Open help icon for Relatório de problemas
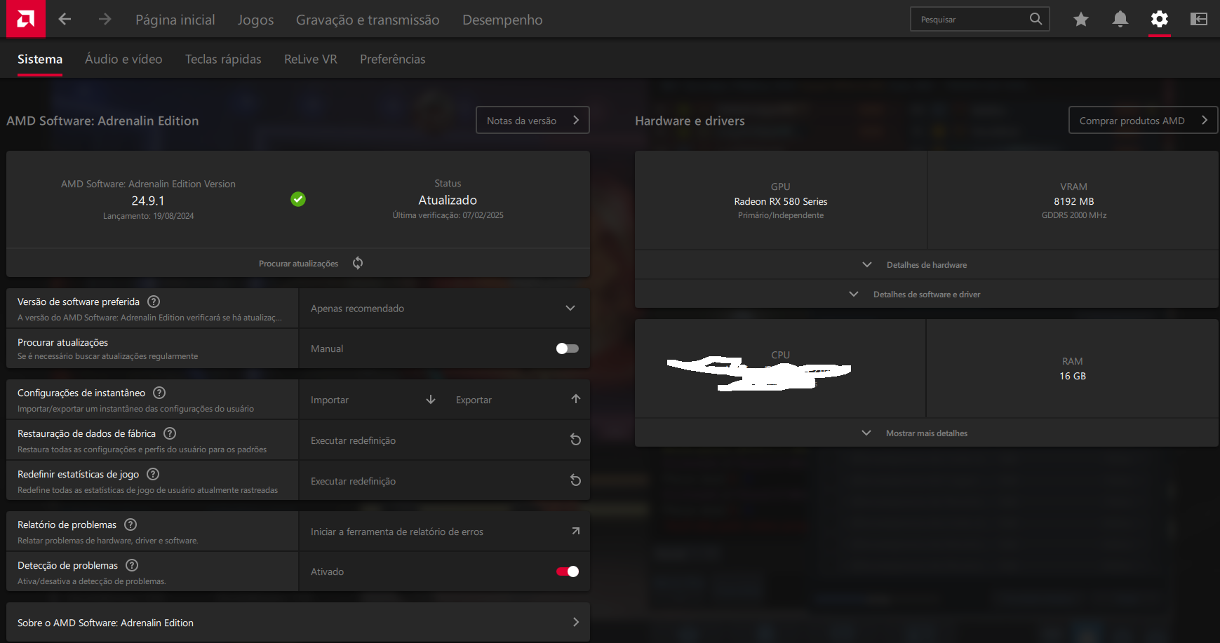Viewport: 1220px width, 643px height. tap(130, 524)
